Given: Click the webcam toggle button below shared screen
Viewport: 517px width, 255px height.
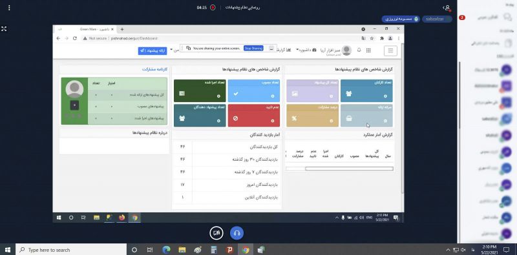Looking at the screenshot, I should click(216, 233).
